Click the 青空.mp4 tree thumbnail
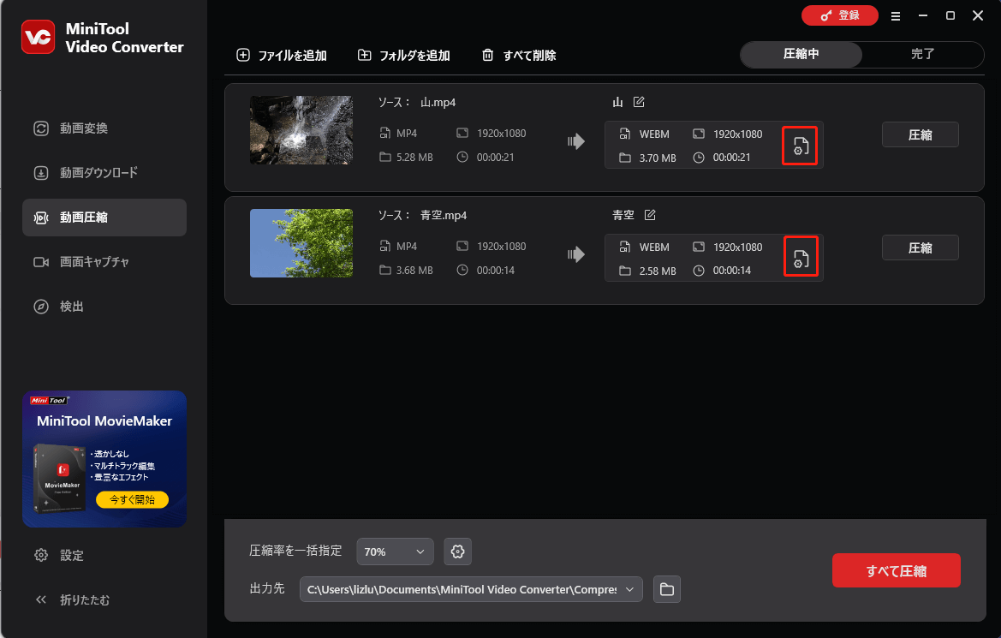1001x638 pixels. (301, 243)
